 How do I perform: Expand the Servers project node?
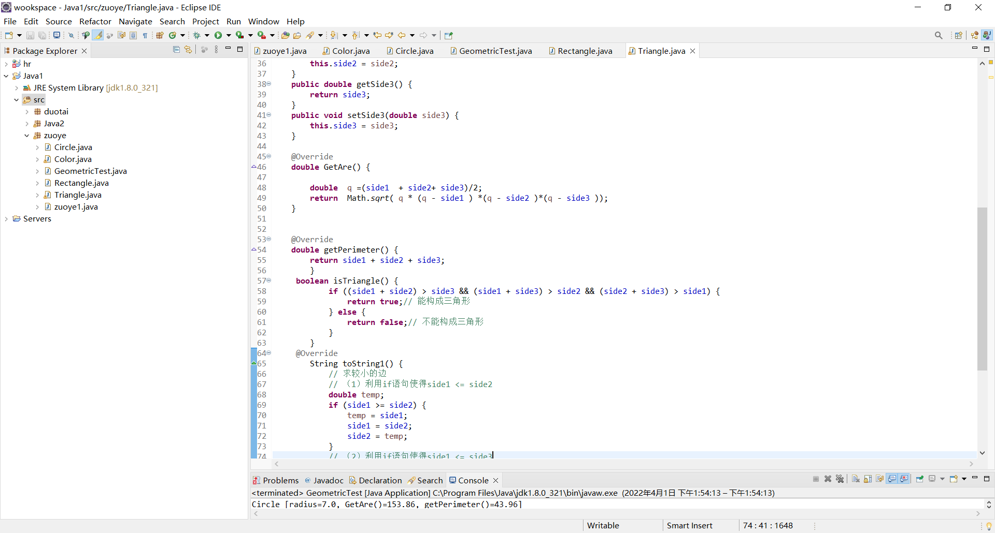(6, 219)
